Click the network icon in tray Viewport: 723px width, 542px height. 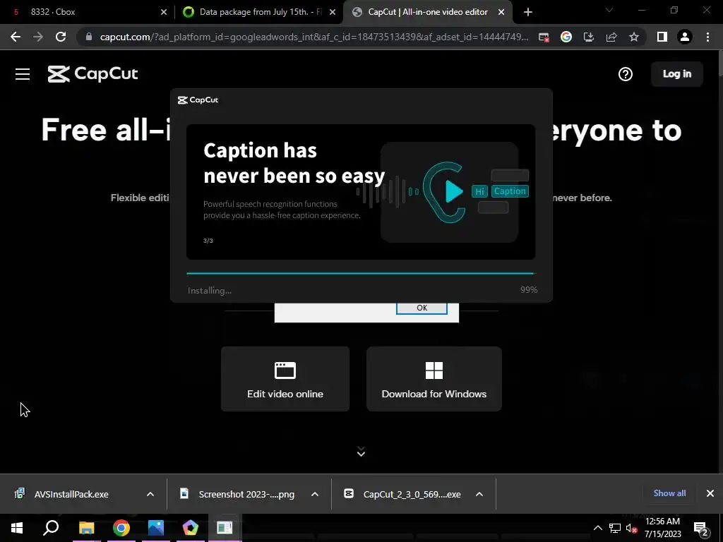[615, 528]
